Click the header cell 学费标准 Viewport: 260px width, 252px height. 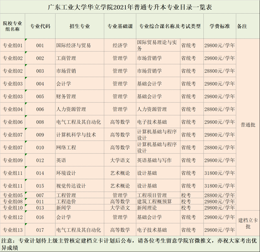(220, 26)
